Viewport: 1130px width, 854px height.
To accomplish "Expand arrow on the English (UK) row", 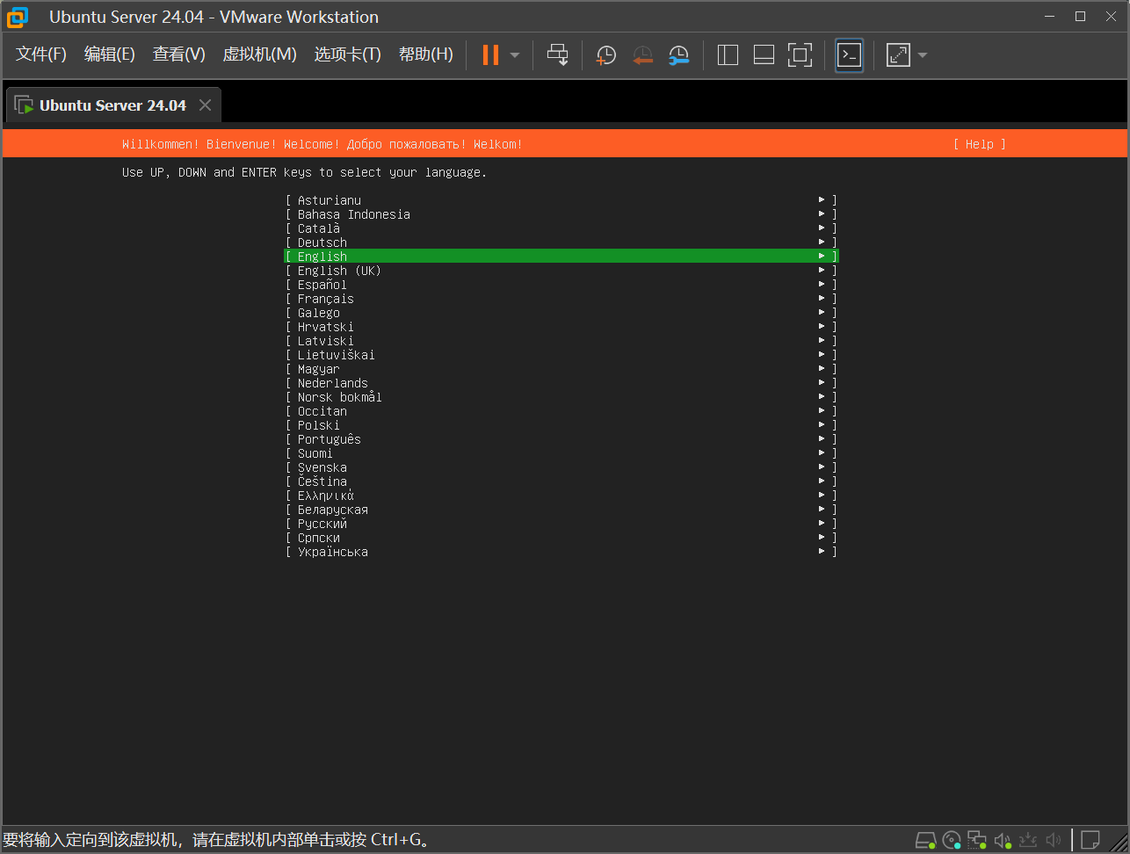I will (822, 271).
